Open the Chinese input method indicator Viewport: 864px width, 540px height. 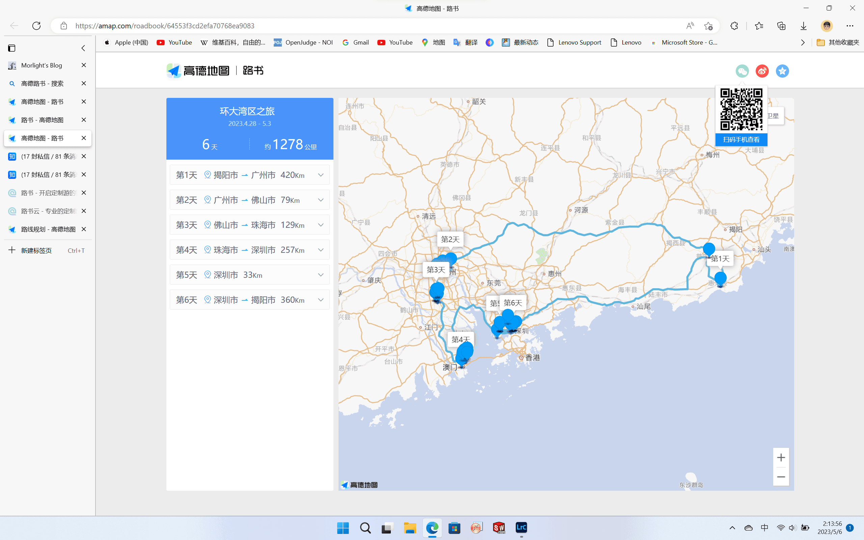point(764,528)
